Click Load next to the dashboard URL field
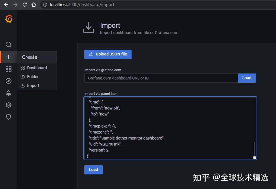Viewport: 276px width, 189px height. (247, 78)
